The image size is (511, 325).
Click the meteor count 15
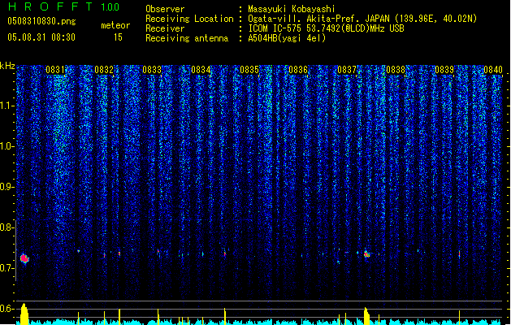coord(118,37)
